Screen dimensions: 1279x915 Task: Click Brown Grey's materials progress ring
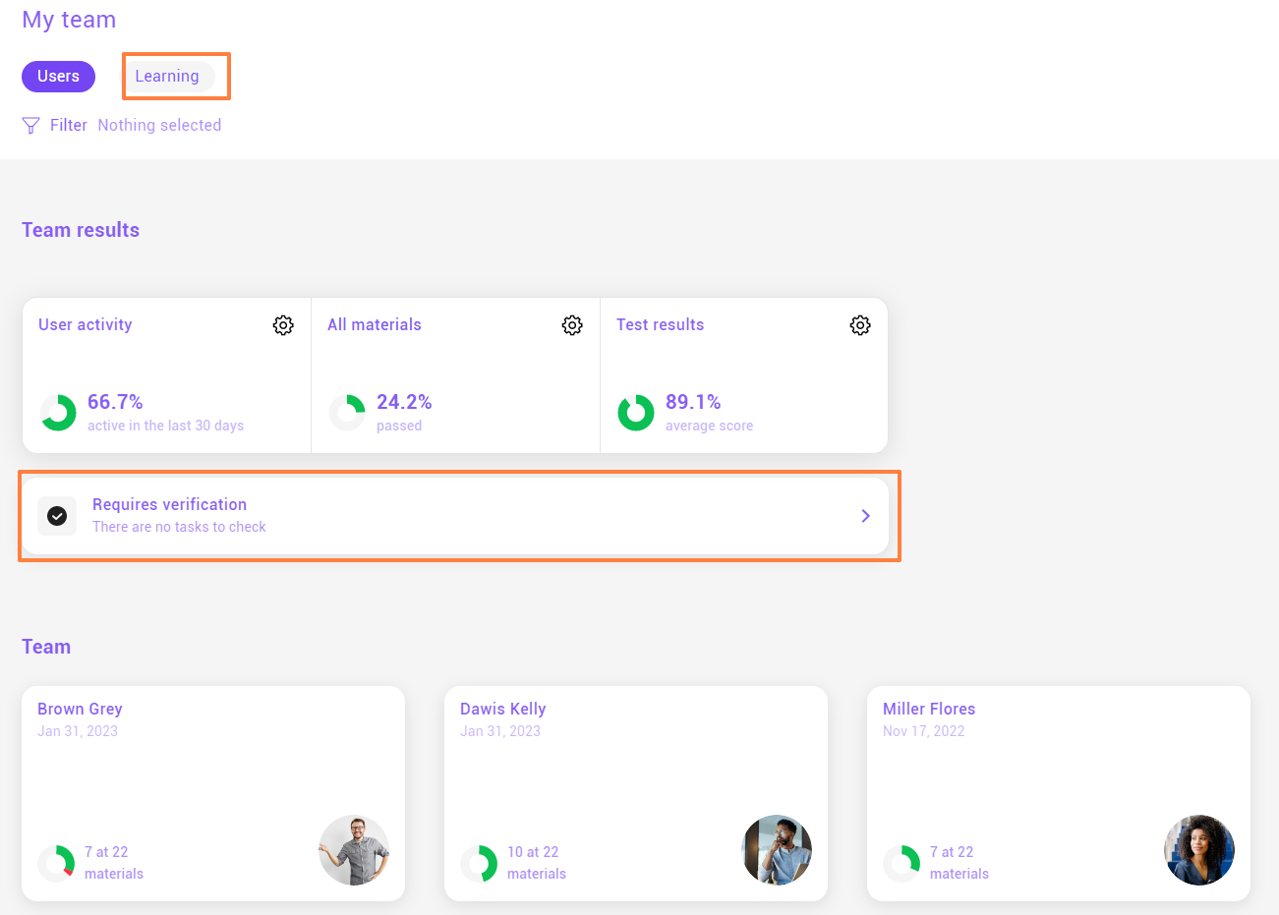pyautogui.click(x=56, y=863)
